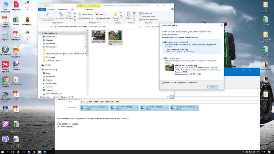Image resolution: width=274 pixels, height=154 pixels.
Task: Open Локальный диск (C:) in tree
Action: click(54, 94)
